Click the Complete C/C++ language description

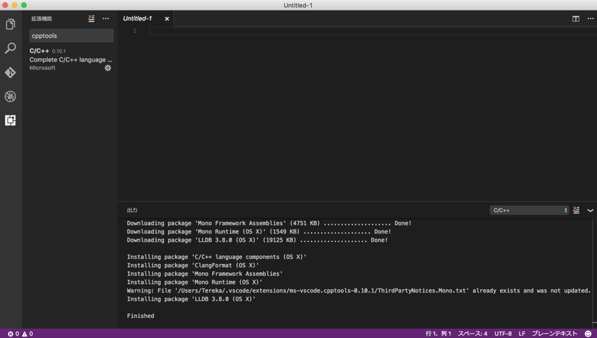(71, 59)
